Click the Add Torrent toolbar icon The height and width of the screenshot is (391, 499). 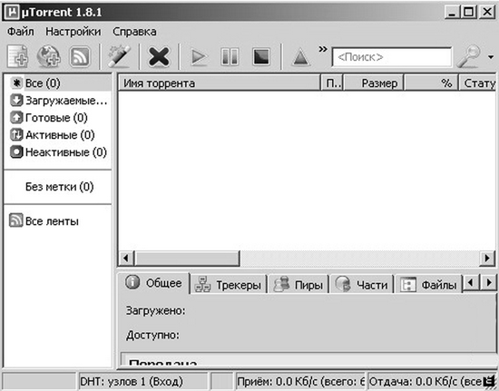click(x=18, y=57)
